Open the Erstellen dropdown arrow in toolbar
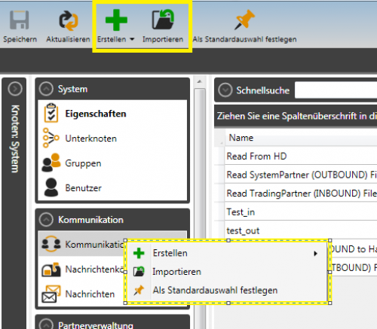The height and width of the screenshot is (329, 377). [x=132, y=39]
